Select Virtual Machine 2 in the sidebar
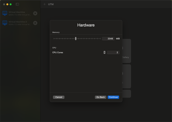This screenshot has height=122, width=172. (20, 23)
